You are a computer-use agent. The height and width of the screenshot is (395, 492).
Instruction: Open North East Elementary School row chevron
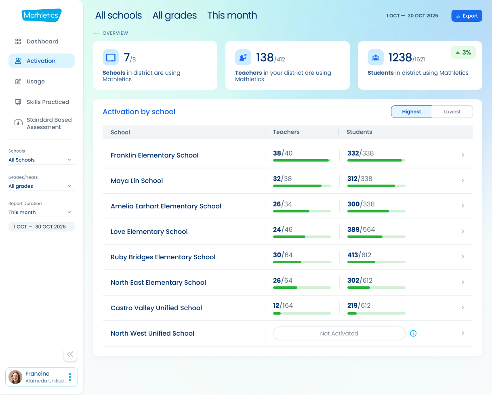[x=463, y=282]
